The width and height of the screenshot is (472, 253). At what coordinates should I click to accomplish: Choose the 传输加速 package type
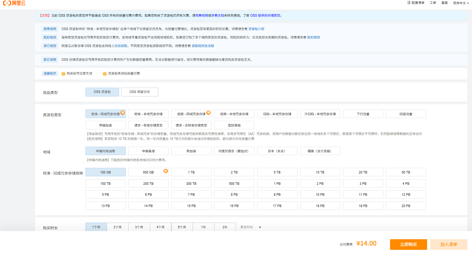pyautogui.click(x=106, y=125)
